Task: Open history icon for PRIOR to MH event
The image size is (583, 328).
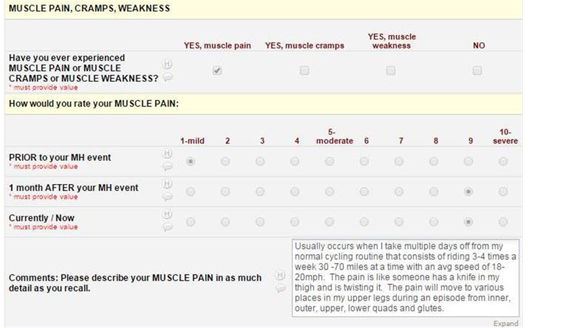Action: pyautogui.click(x=167, y=153)
